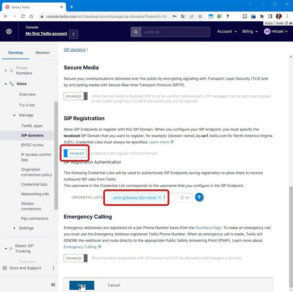Go to the browser home icon
This screenshot has height=292, width=293.
[x=31, y=16]
